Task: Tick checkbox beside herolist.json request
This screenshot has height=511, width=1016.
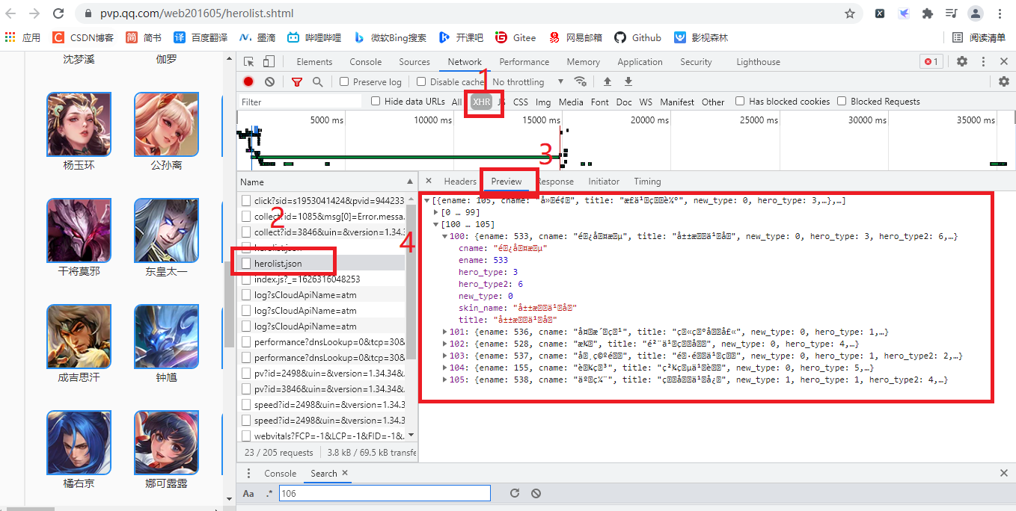Action: coord(246,263)
